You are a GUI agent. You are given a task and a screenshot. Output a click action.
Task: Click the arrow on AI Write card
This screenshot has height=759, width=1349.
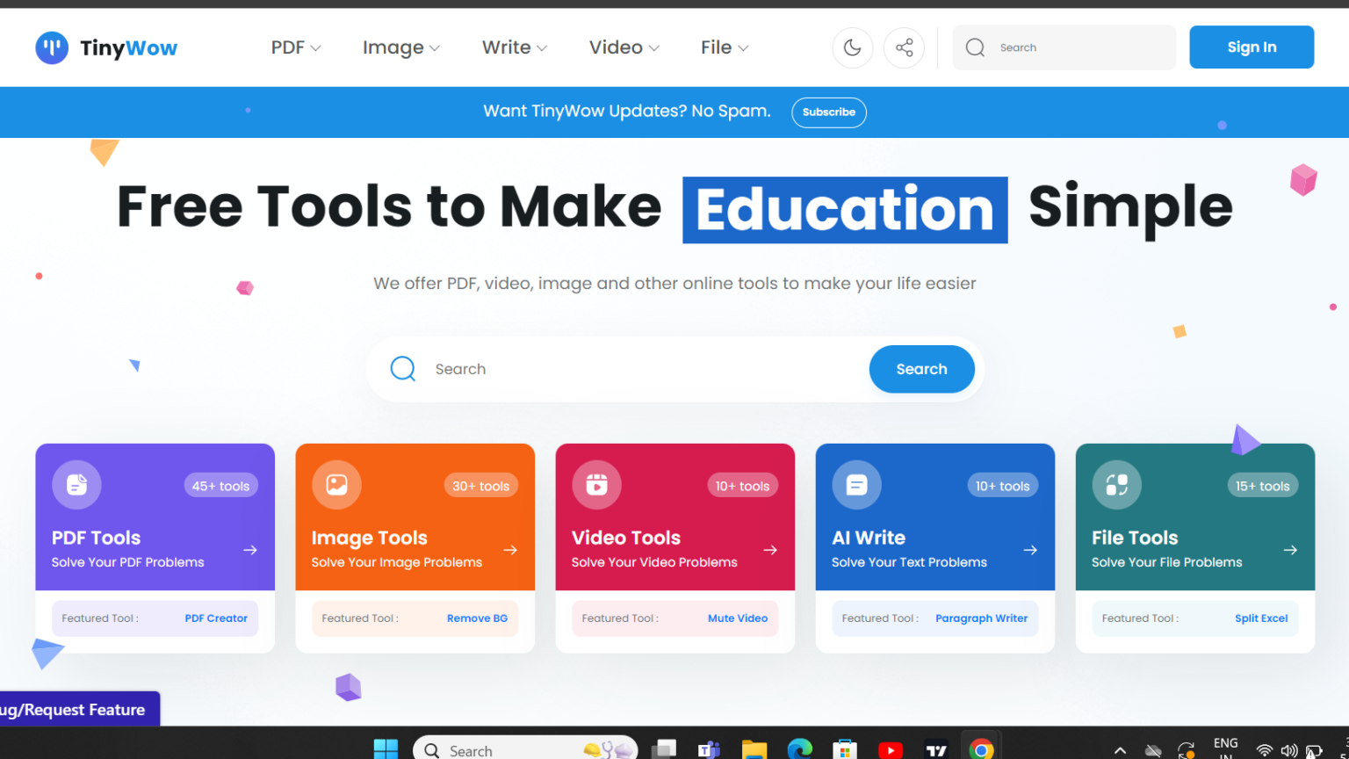click(x=1030, y=550)
